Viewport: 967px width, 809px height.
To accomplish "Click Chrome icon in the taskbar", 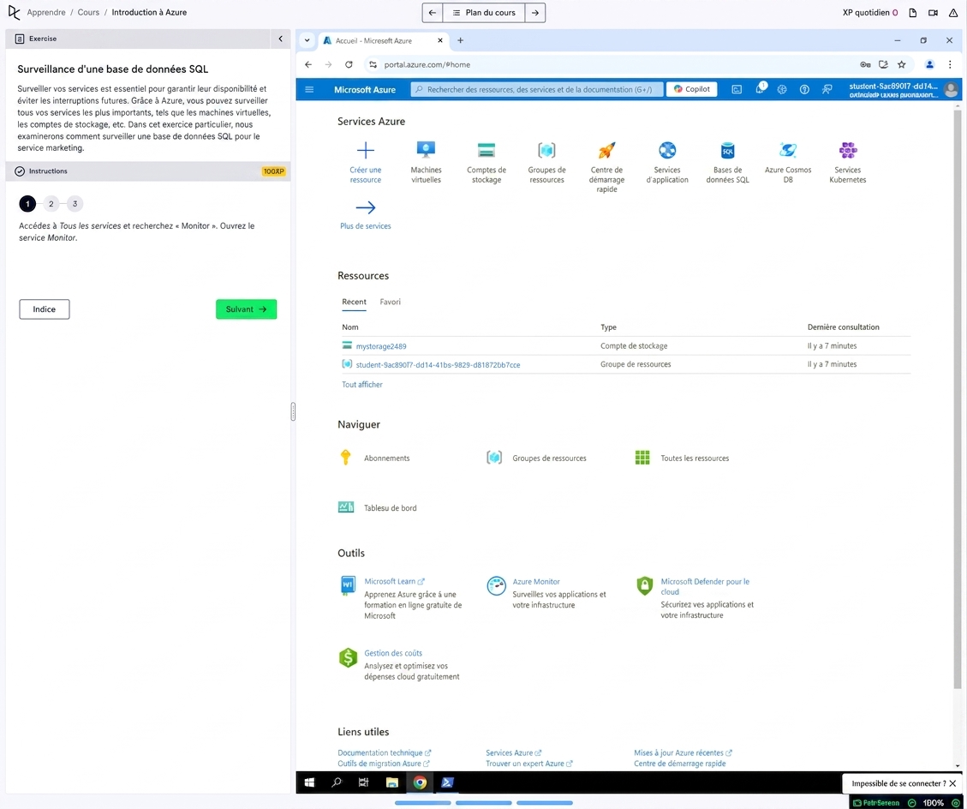I will click(x=420, y=782).
